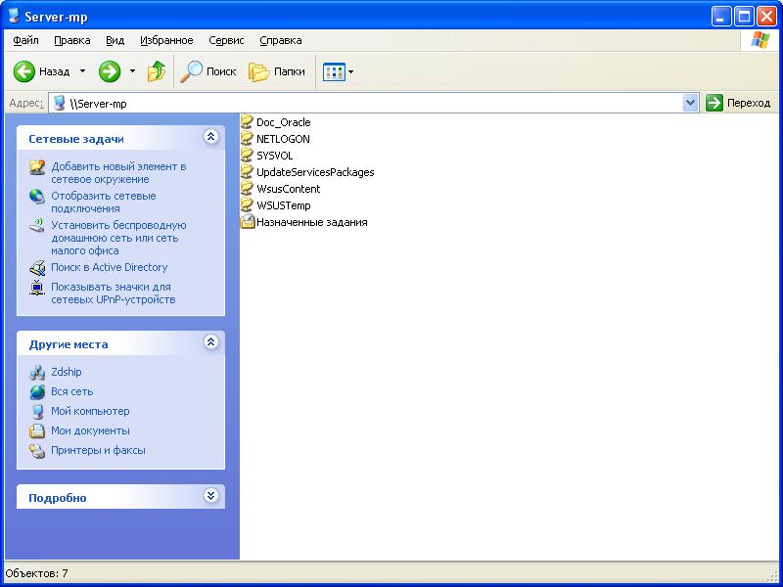Click the SYSVOL shared folder icon
783x587 pixels.
pyautogui.click(x=248, y=156)
